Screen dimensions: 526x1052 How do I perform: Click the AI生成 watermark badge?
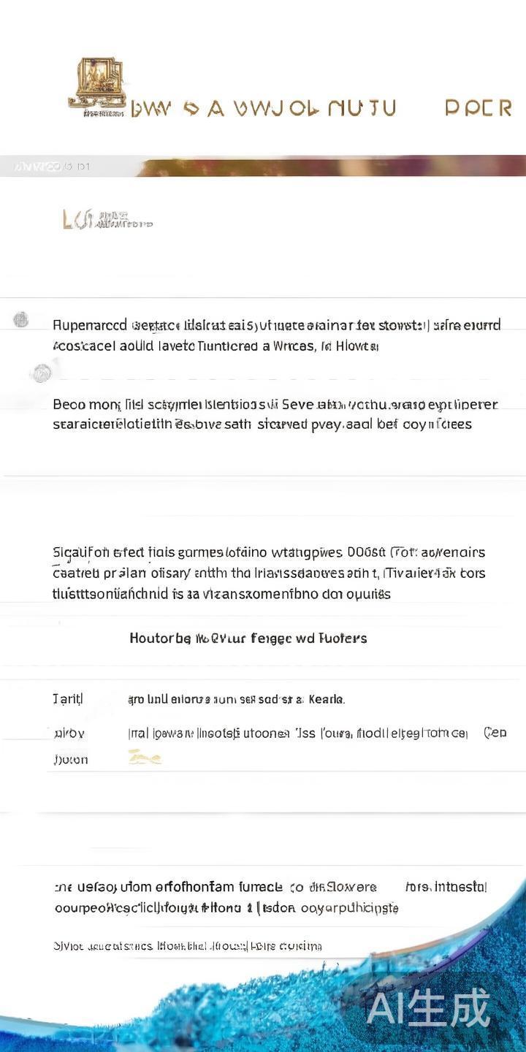pos(428,1009)
